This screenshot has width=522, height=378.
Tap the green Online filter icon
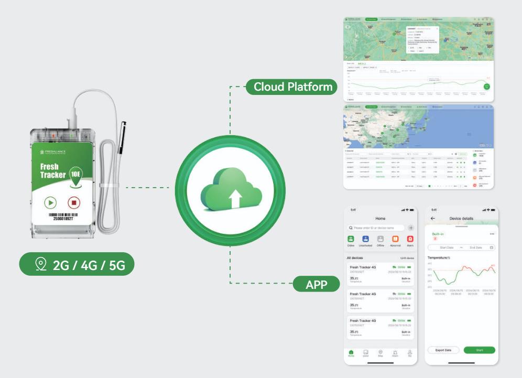(x=351, y=239)
